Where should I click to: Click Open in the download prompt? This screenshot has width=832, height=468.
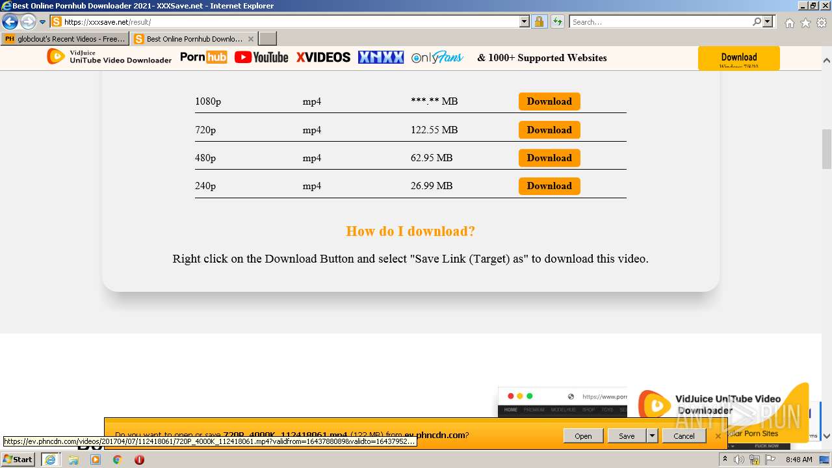[x=583, y=436]
